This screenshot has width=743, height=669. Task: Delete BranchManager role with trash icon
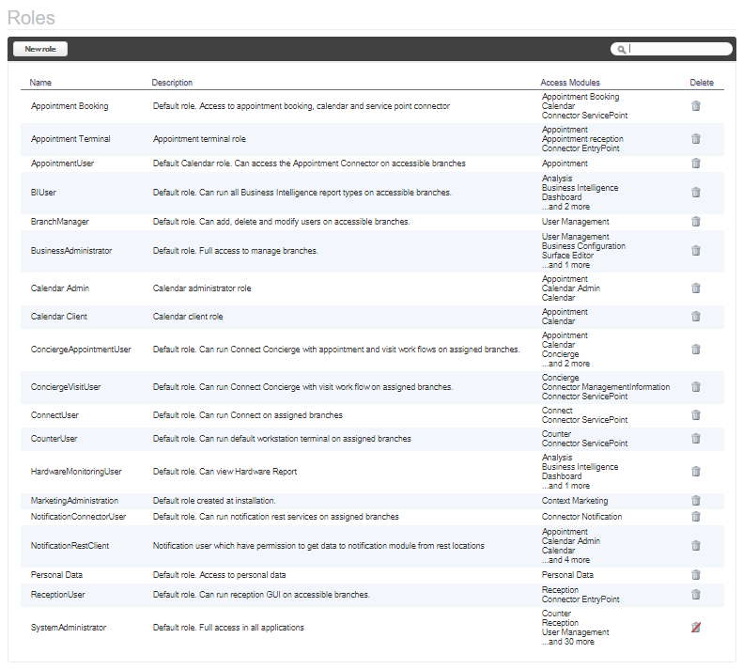[696, 222]
